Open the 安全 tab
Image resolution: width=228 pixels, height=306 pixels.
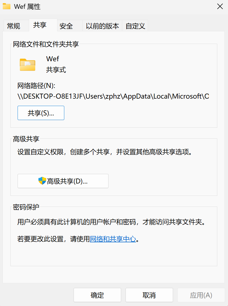click(66, 26)
